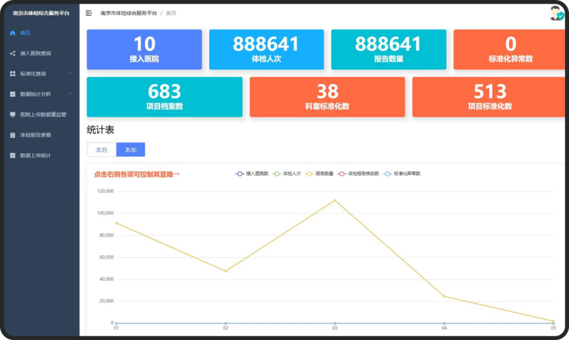Click the grid icon beside 标准化查询
The image size is (569, 340).
click(13, 74)
